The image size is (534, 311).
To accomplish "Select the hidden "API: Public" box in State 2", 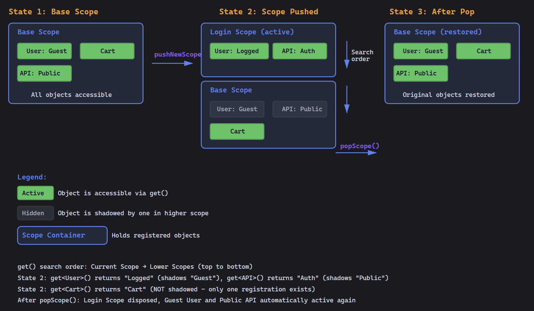I will (300, 109).
